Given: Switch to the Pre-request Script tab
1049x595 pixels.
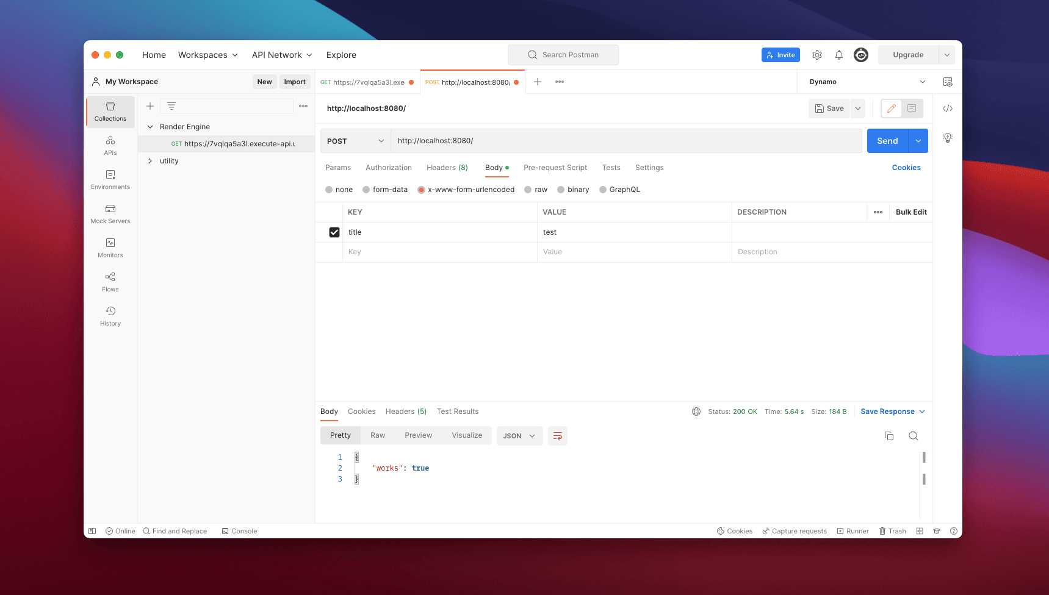Looking at the screenshot, I should (555, 168).
